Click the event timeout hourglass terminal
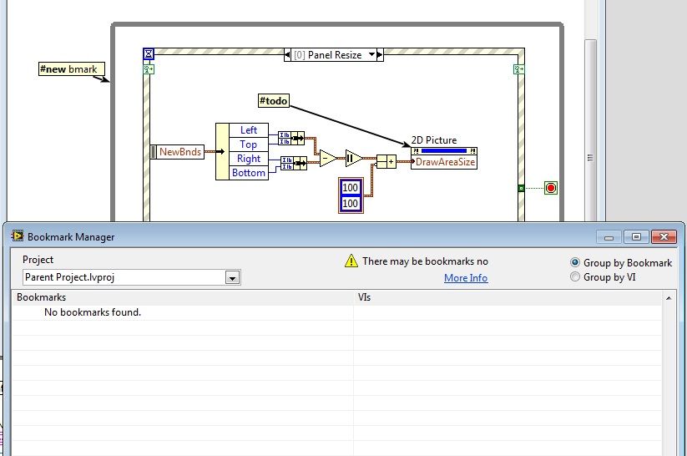The height and width of the screenshot is (456, 687). coord(149,54)
